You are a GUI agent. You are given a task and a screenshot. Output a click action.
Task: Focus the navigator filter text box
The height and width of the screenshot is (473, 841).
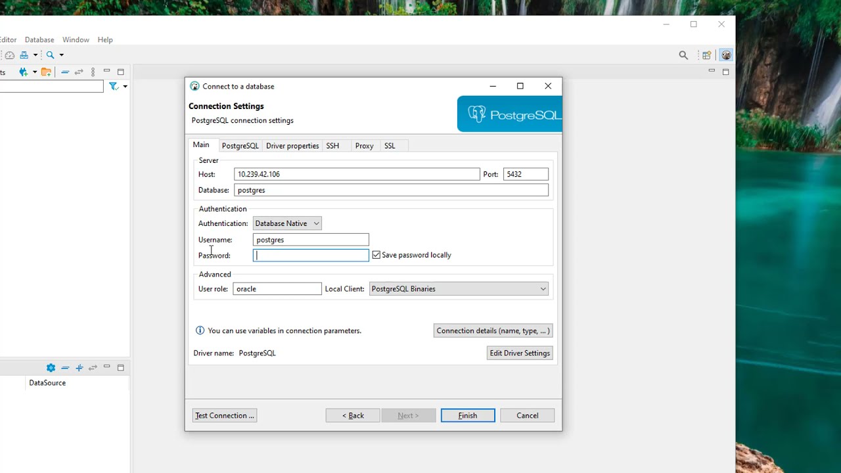(x=51, y=87)
